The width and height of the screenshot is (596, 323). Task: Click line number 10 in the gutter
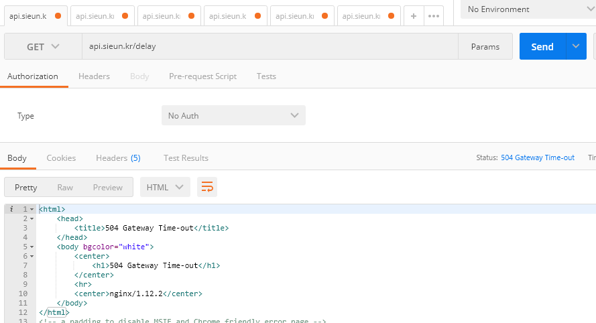[23, 294]
